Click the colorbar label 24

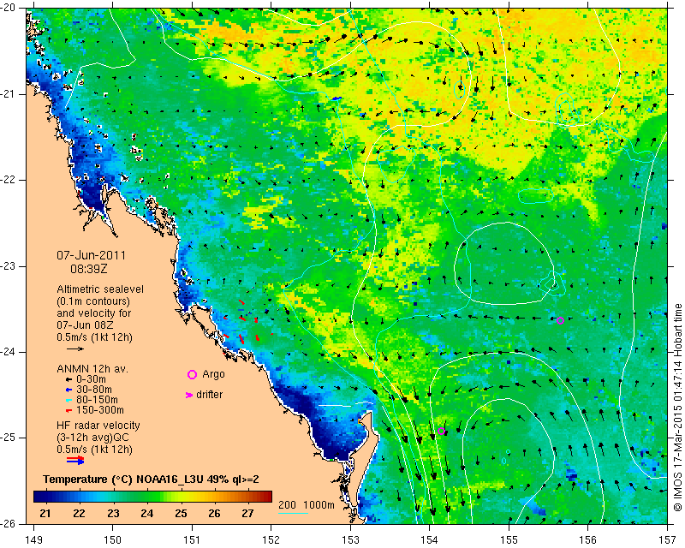click(x=146, y=514)
